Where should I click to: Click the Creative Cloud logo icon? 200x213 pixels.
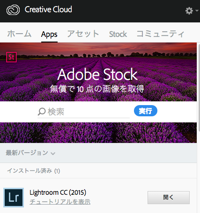click(13, 10)
